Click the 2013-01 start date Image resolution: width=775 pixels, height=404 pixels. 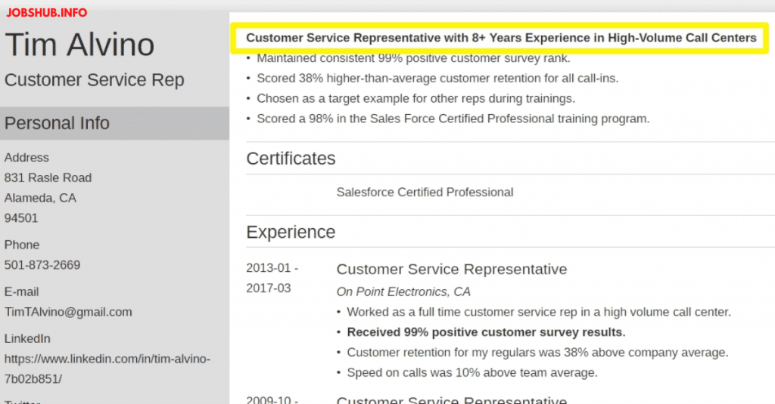pos(272,268)
